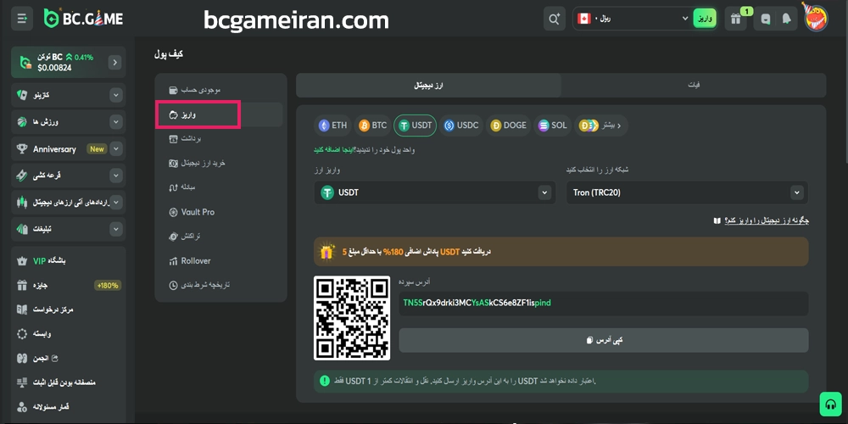
Task: Select the SOL coin chip
Action: (553, 126)
